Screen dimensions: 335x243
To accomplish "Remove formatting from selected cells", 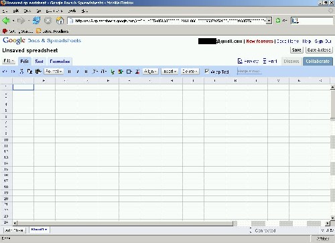I will pyautogui.click(x=137, y=72).
